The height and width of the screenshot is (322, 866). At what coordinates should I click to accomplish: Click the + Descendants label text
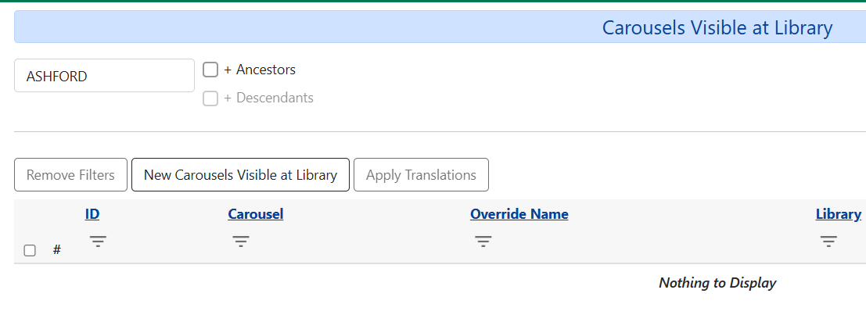click(x=268, y=98)
